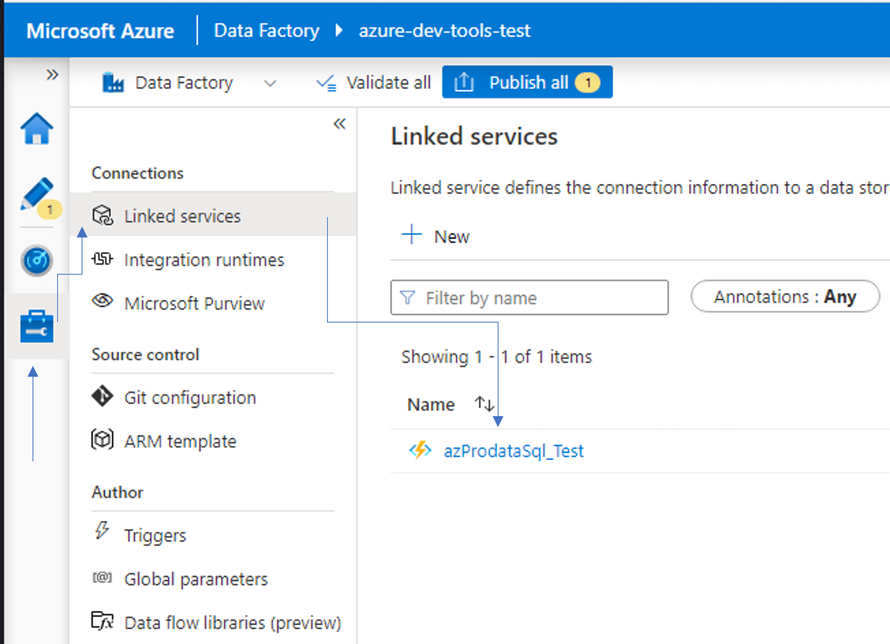Click 'Showing 1 - 1 of 1 items' text
Screen dimensions: 890x644
point(496,357)
